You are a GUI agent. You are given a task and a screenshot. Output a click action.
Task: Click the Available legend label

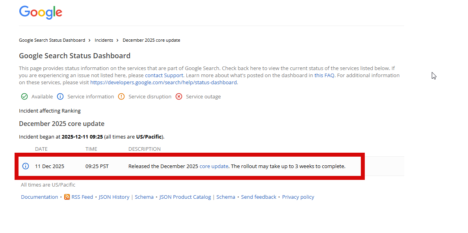[x=42, y=97]
